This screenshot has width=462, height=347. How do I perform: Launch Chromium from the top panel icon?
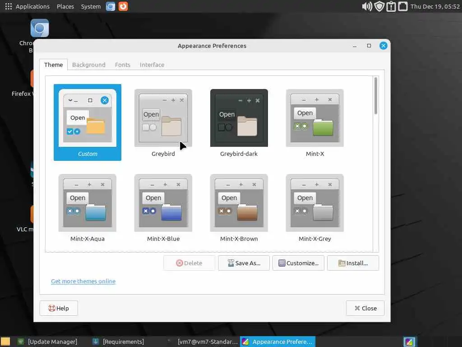coord(111,6)
